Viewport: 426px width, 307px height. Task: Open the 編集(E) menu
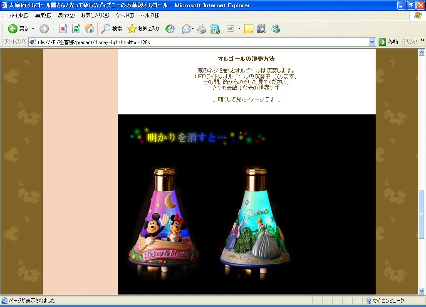(x=43, y=15)
